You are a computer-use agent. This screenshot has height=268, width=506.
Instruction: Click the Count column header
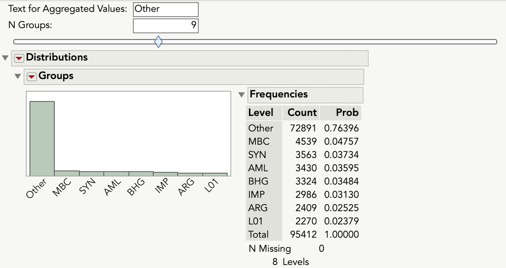[x=302, y=112]
